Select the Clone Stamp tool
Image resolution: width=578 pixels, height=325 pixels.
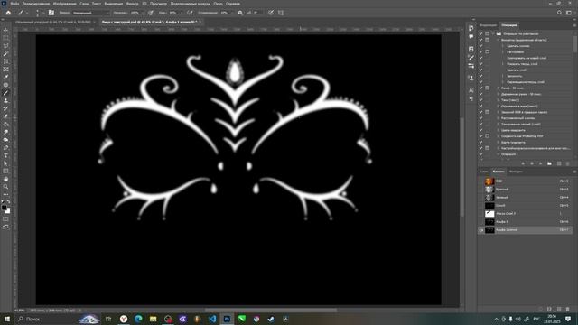click(x=5, y=100)
